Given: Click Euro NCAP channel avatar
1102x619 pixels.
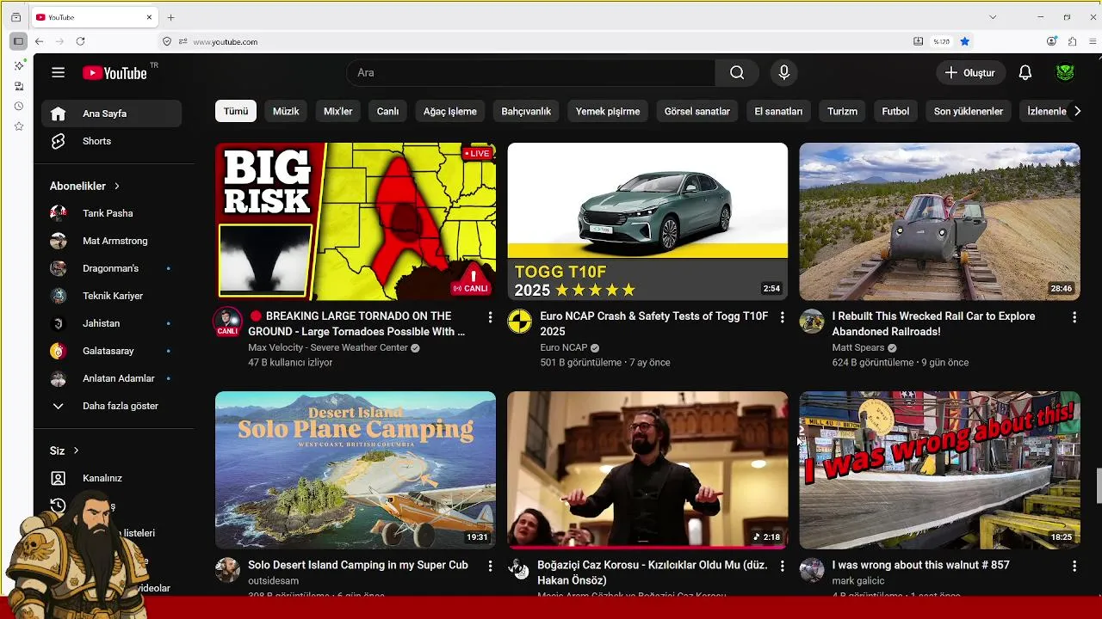Looking at the screenshot, I should (x=519, y=322).
